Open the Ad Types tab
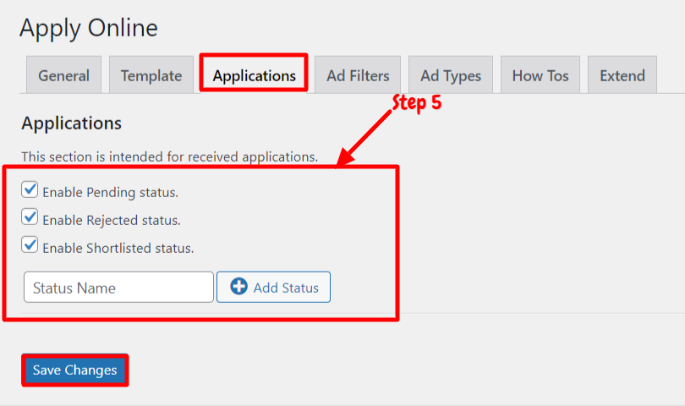The height and width of the screenshot is (406, 685). click(x=451, y=74)
